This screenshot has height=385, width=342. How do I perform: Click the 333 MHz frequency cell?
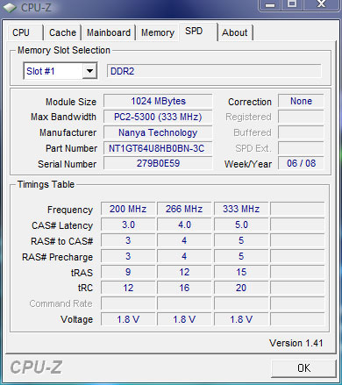(x=241, y=209)
